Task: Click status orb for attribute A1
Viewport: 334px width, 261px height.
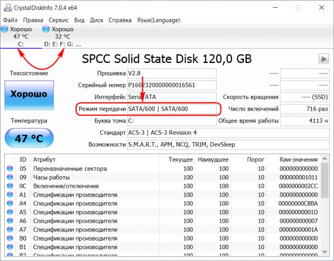Action: coord(10,195)
